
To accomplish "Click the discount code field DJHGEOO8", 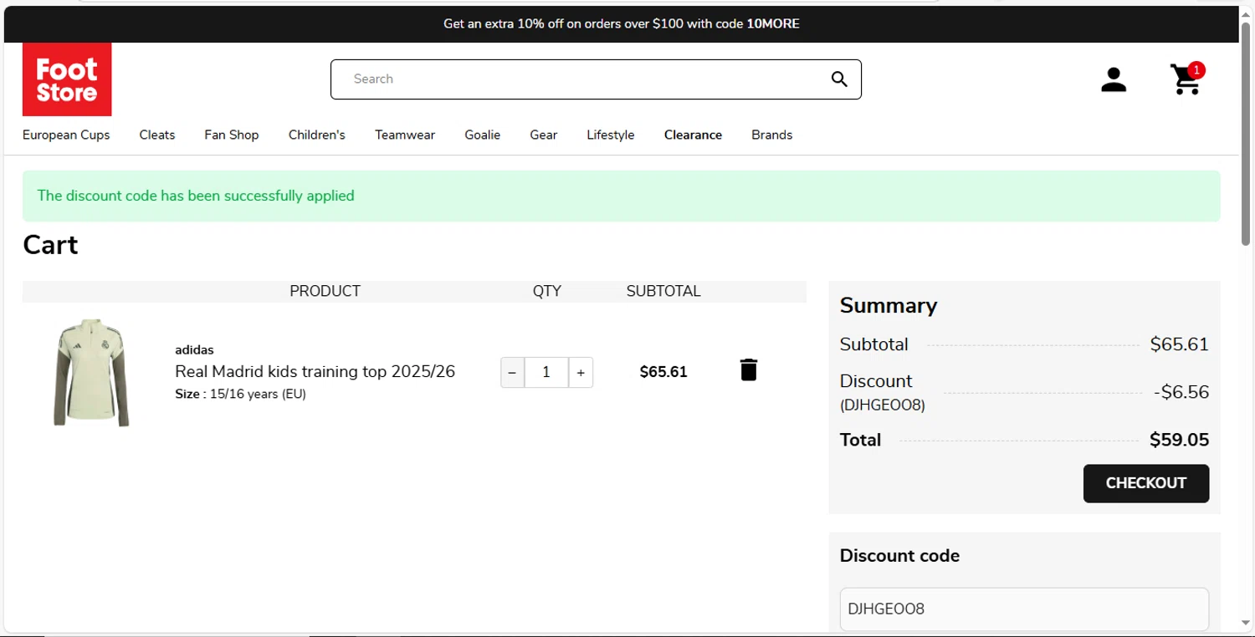I will coord(1024,609).
